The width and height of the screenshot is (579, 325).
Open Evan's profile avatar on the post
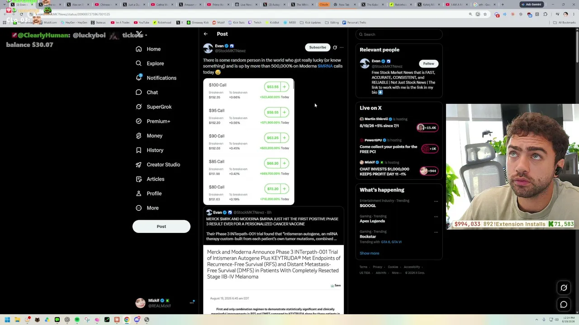208,48
